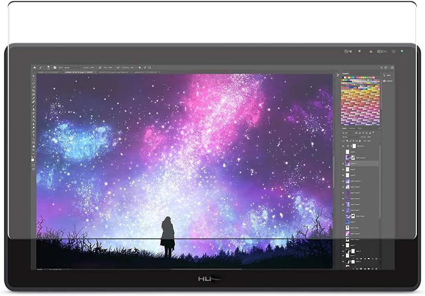Lock position icon in Layers panel
Screen dimensions: 425x296
353,141
